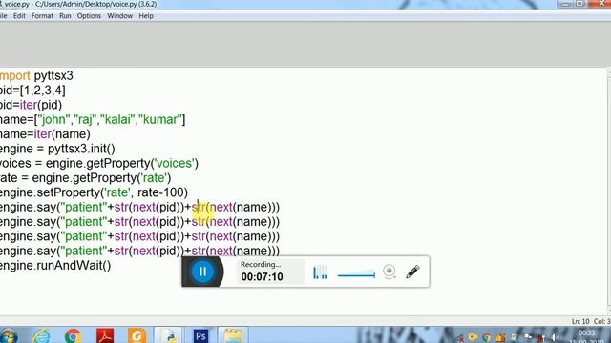Click the microphone audio level icon

pyautogui.click(x=320, y=272)
